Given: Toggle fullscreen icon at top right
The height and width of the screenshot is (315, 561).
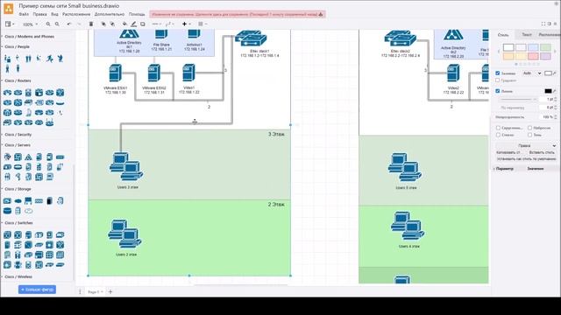Looking at the screenshot, I should [543, 24].
